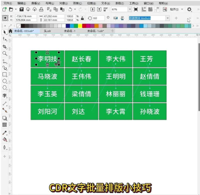Select the Connector tool
Viewport: 200px width, 195px height.
pyautogui.click(x=4, y=110)
